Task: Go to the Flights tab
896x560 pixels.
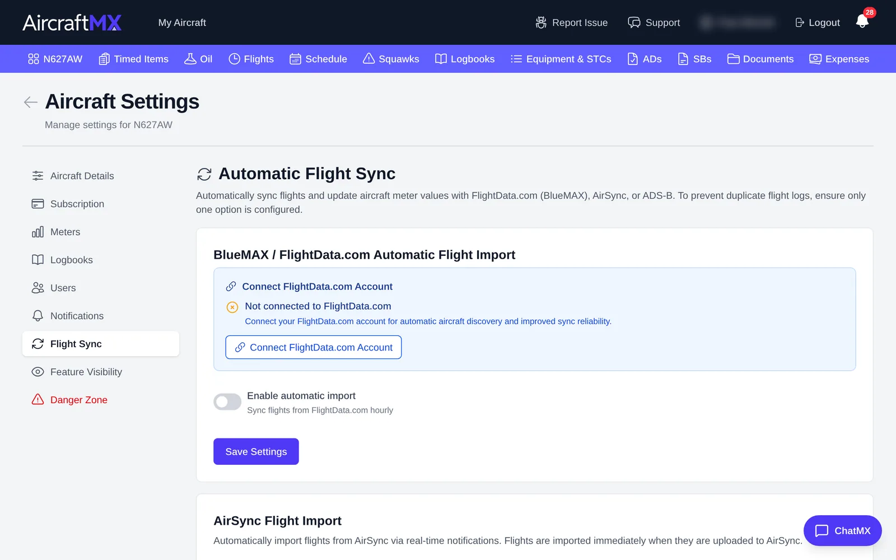Action: [251, 59]
